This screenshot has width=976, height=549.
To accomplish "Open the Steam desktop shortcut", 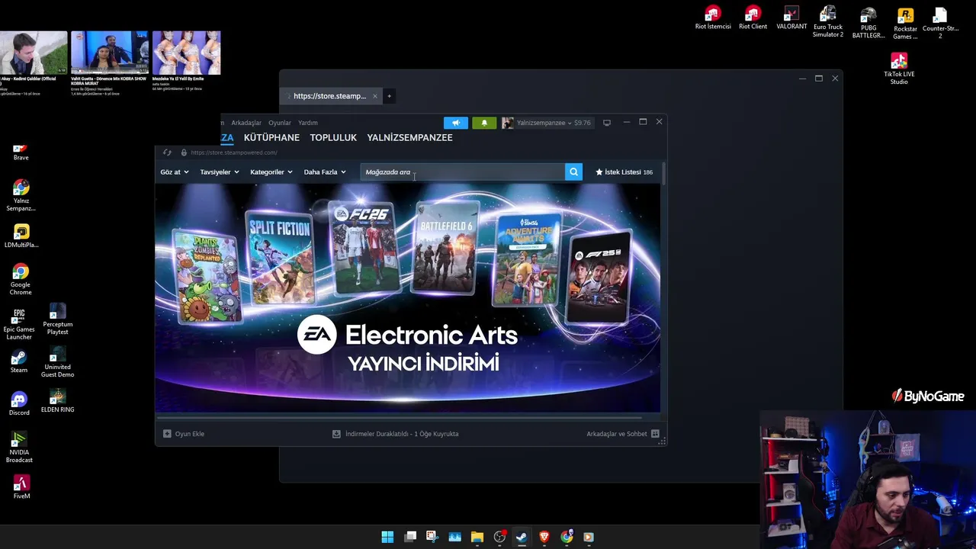I will click(x=19, y=361).
